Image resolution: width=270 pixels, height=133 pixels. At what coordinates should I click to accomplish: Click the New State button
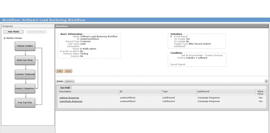click(13, 32)
